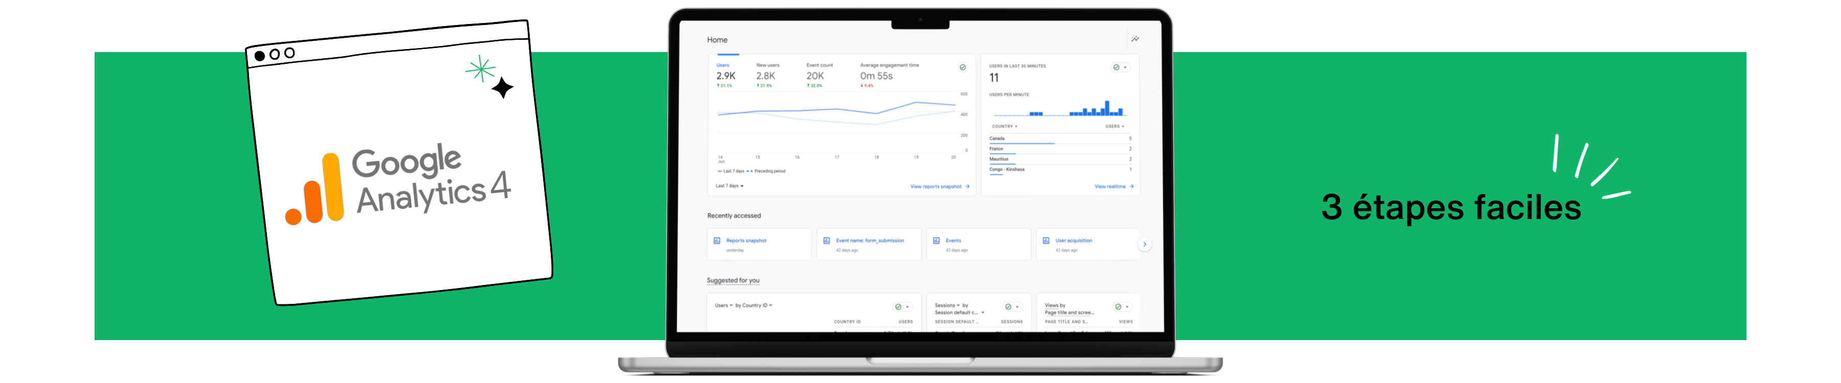
Task: Click the report icon on User acquisition card
Action: click(x=1046, y=241)
